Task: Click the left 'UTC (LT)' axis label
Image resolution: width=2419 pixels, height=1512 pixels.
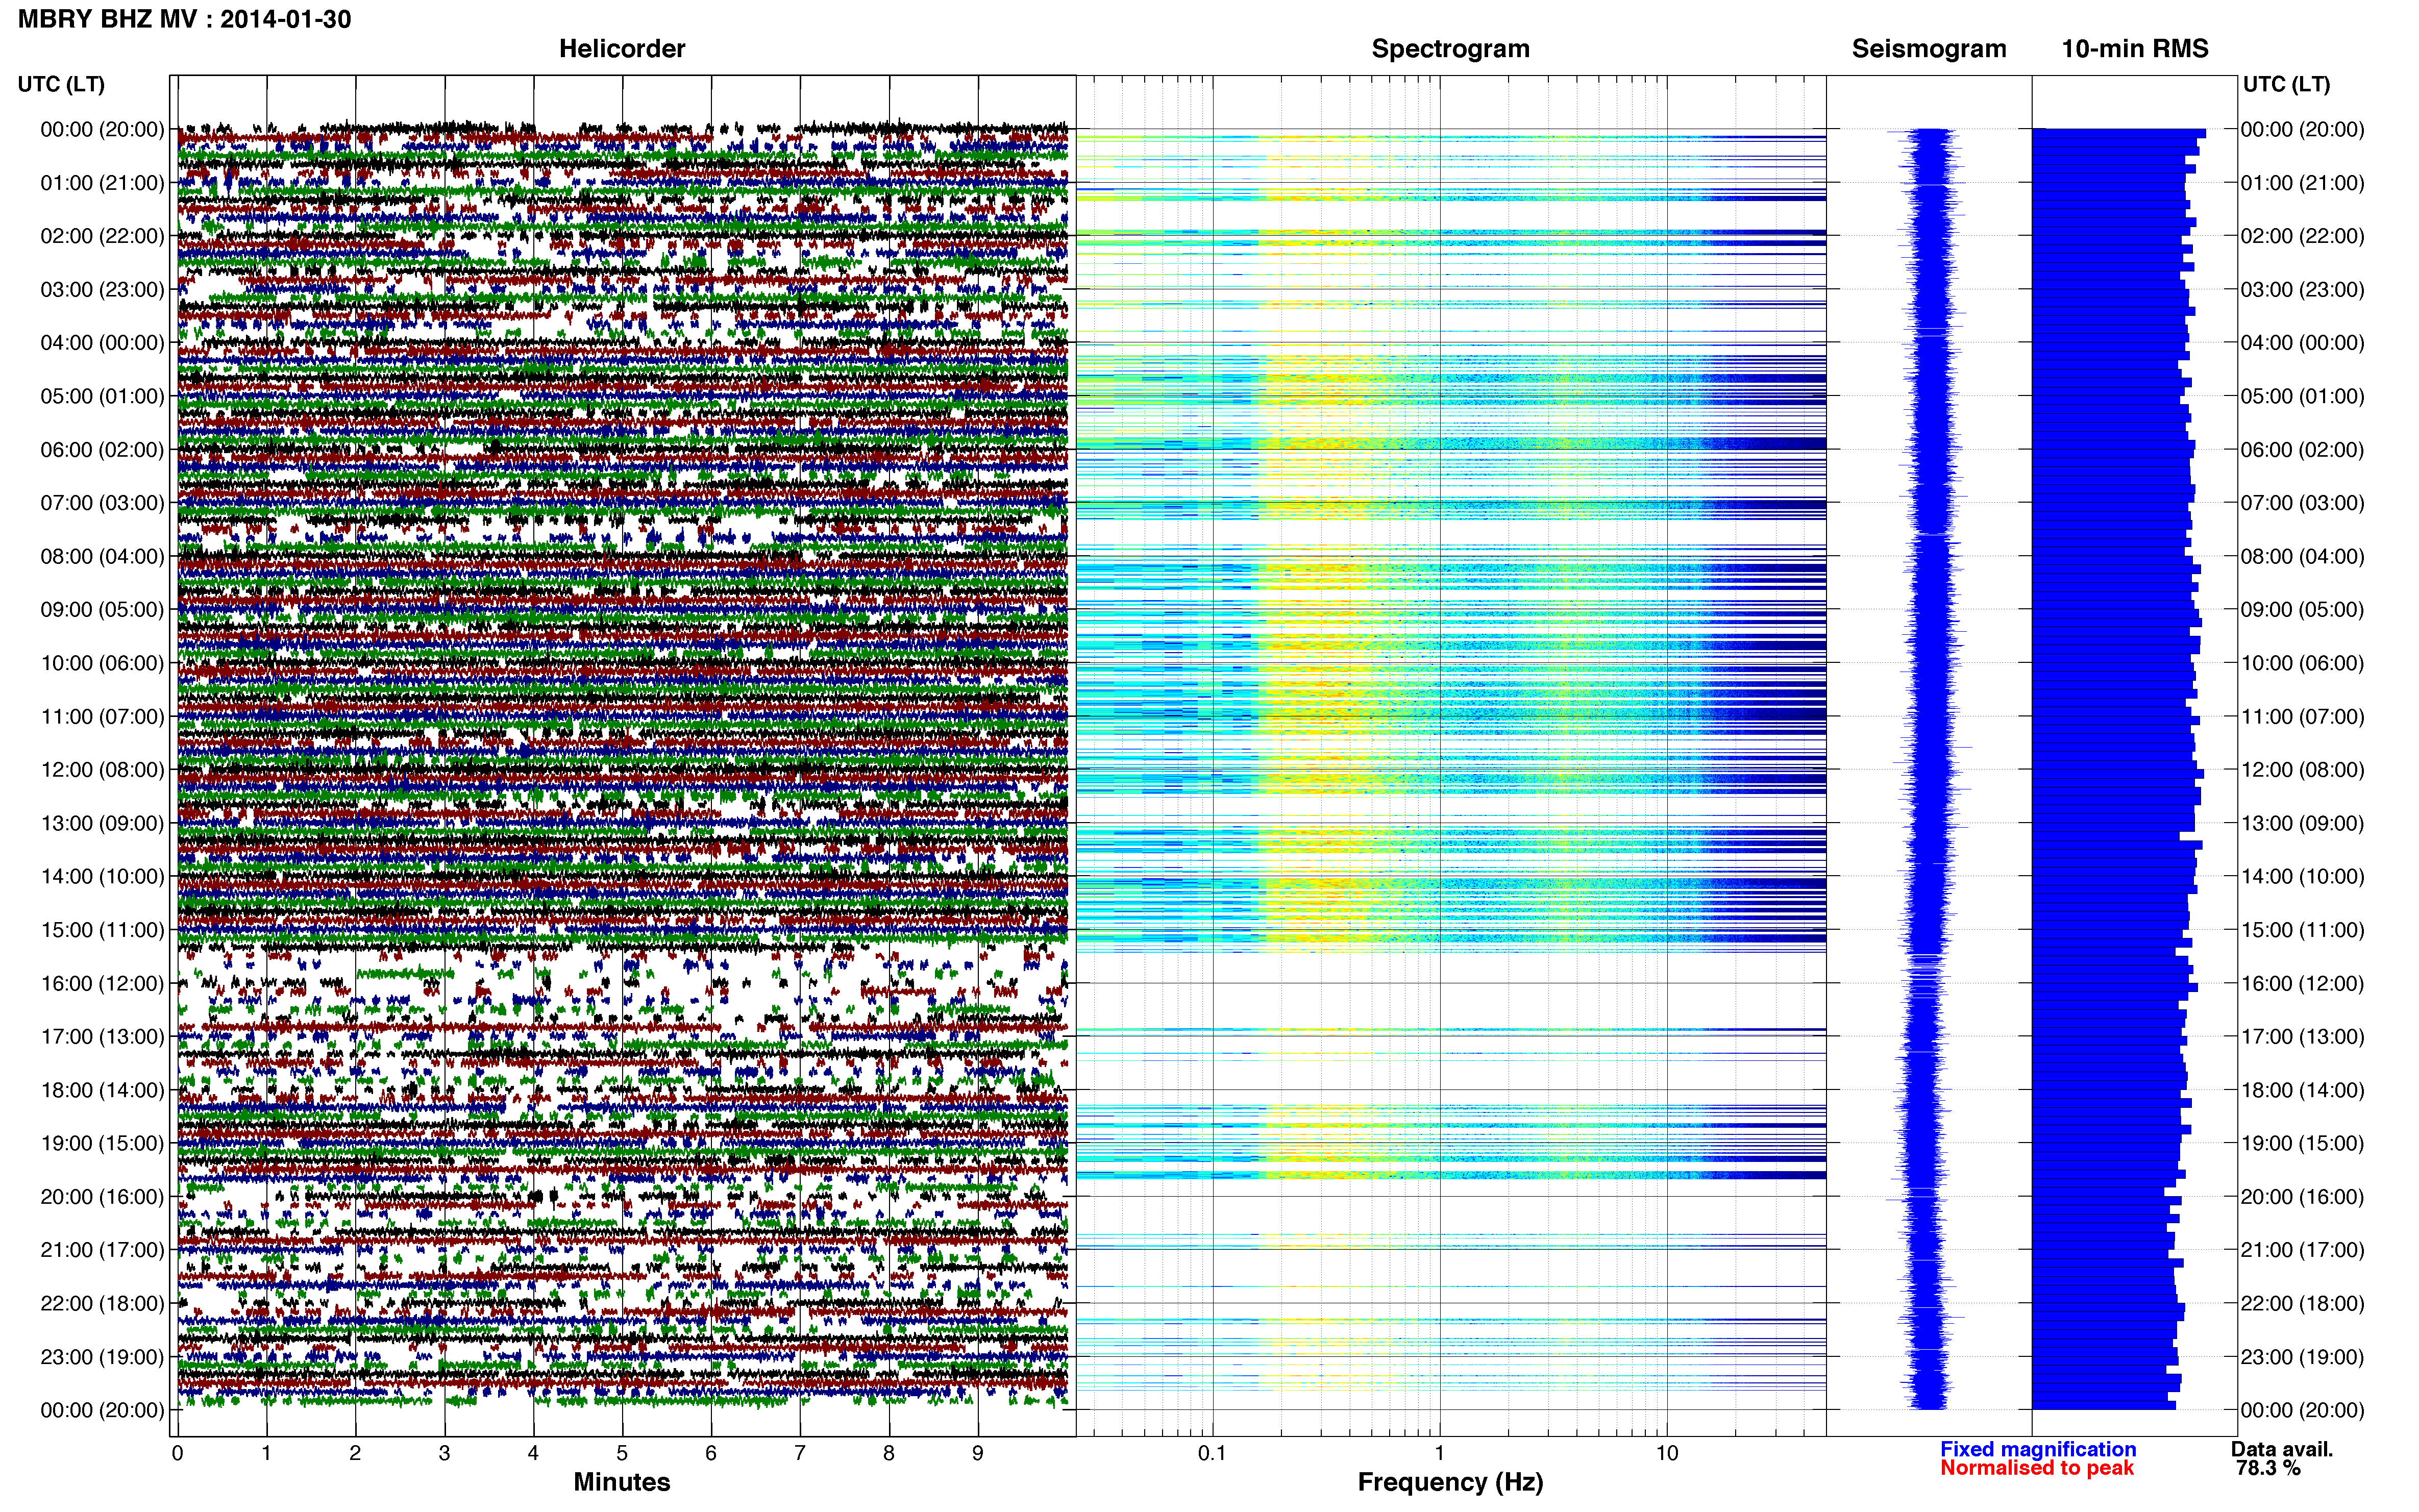Action: 61,84
